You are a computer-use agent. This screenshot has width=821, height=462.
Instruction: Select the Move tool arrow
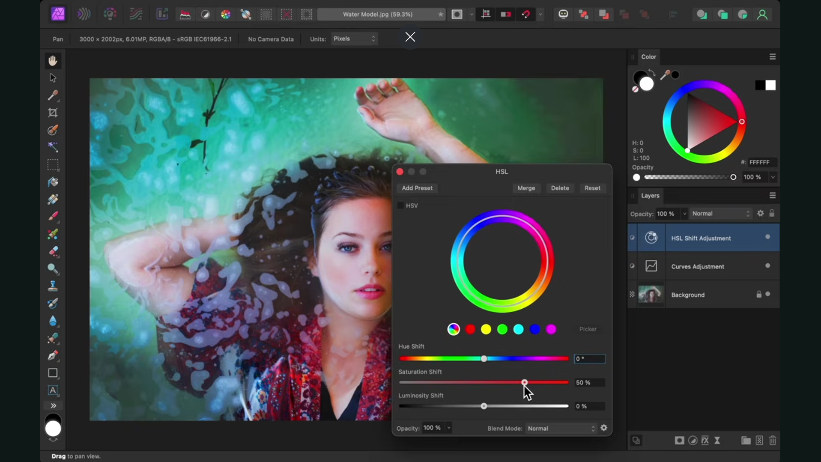[x=53, y=78]
